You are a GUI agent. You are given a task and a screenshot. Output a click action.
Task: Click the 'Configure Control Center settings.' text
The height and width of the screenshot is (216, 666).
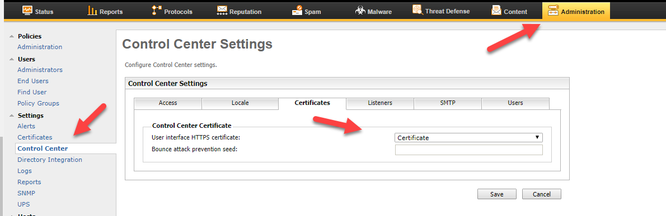pyautogui.click(x=171, y=65)
